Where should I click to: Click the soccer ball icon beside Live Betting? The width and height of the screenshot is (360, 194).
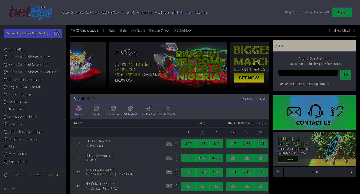click(x=6, y=49)
